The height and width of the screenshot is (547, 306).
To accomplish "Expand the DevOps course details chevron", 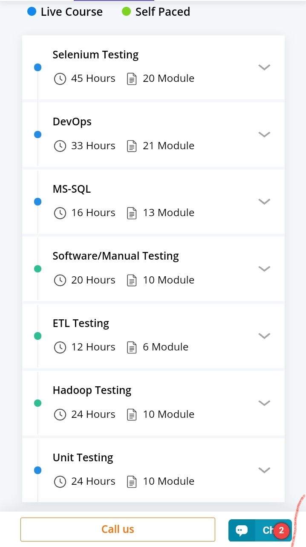I will (264, 134).
